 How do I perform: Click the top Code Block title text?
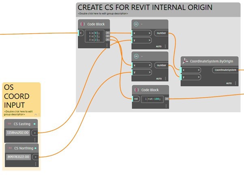click(x=96, y=24)
